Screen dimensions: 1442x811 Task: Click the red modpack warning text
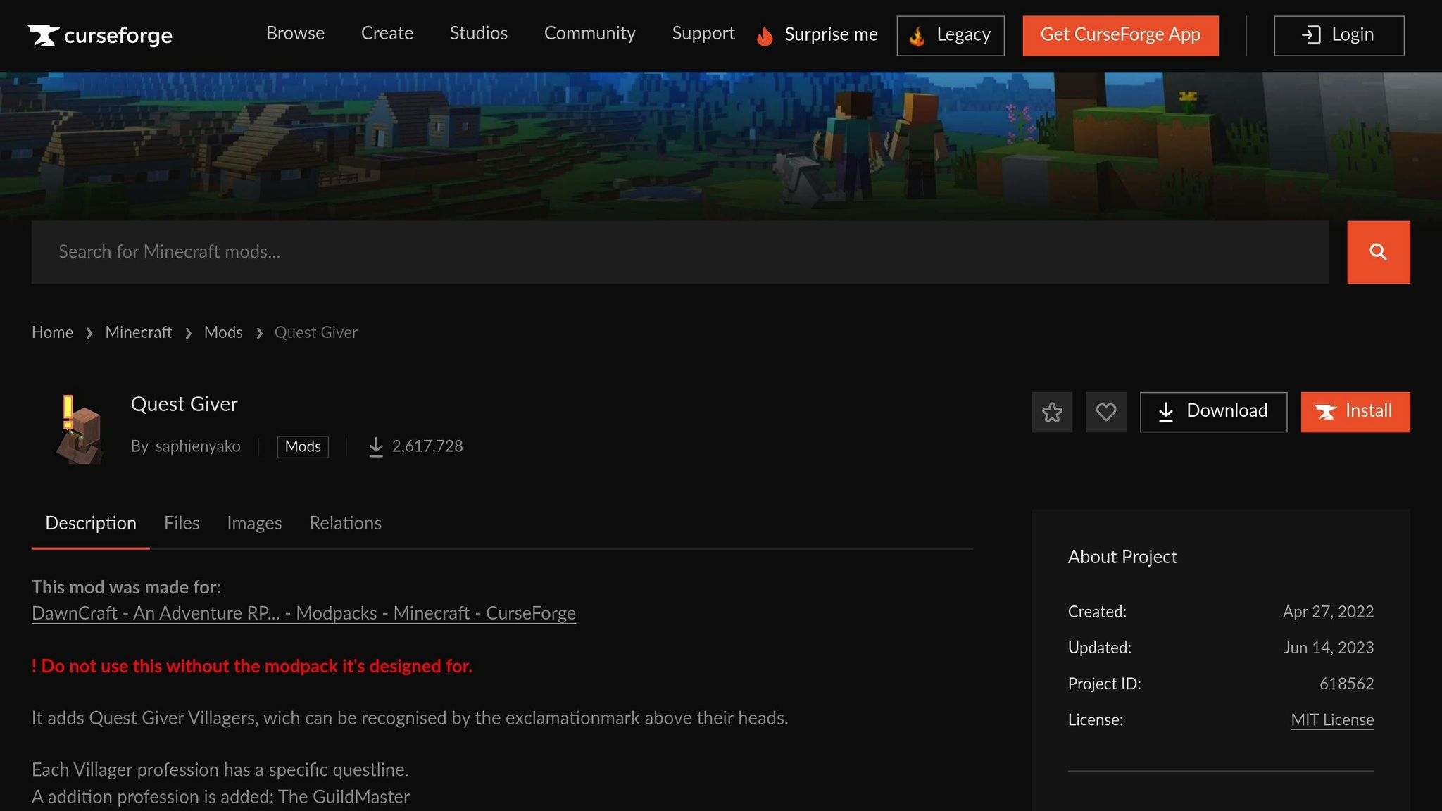[x=252, y=667]
